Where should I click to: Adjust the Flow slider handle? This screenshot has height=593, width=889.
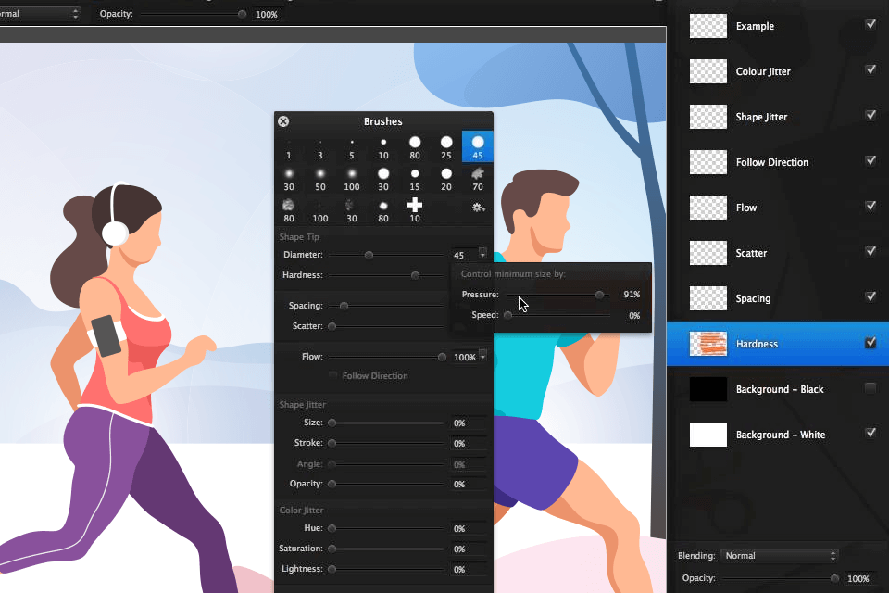442,357
